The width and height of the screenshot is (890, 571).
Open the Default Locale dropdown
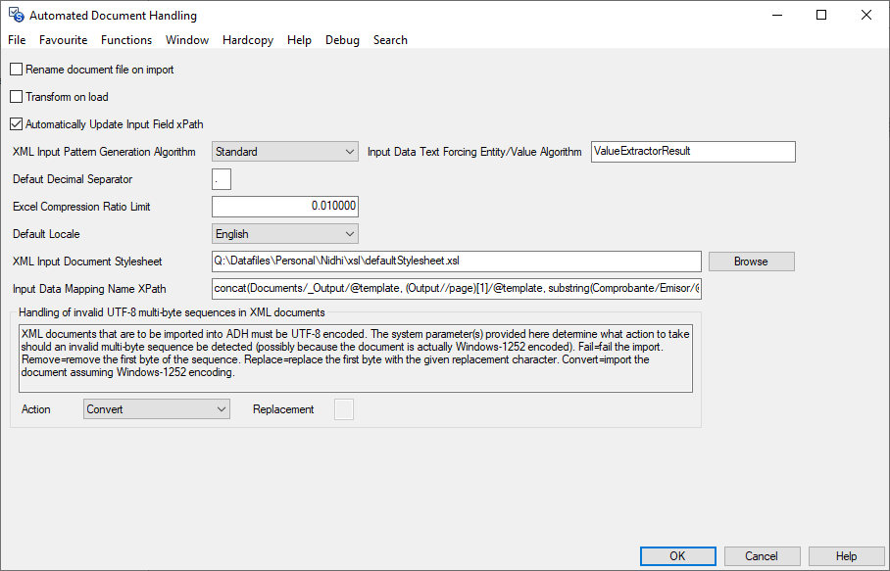click(349, 233)
